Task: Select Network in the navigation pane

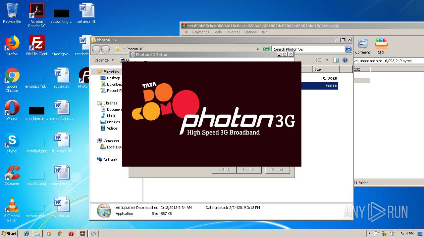Action: [110, 160]
